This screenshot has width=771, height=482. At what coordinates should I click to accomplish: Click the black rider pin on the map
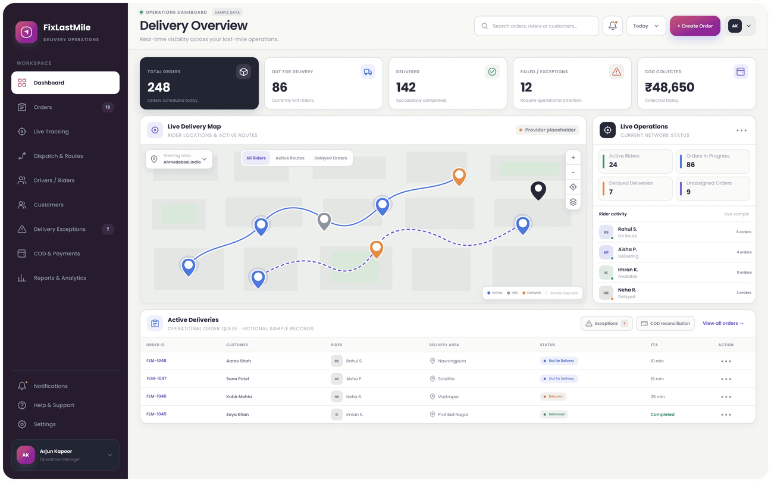point(538,190)
